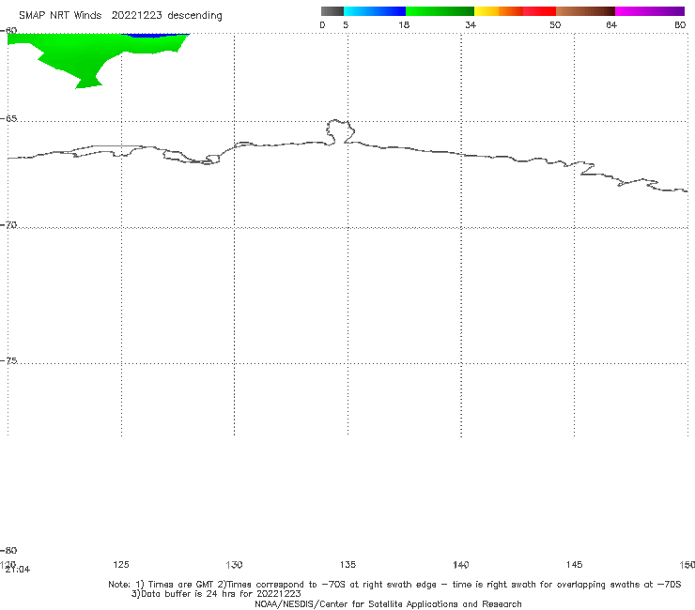Click the latitude label '-80'

(x=8, y=550)
